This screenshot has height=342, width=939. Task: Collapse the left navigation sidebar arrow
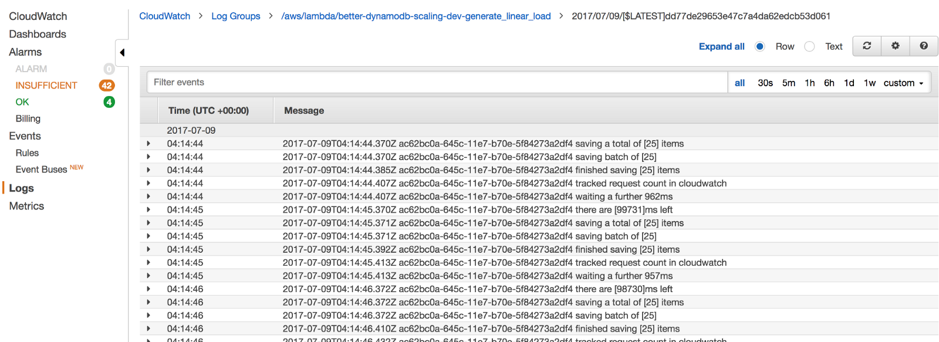coord(122,53)
